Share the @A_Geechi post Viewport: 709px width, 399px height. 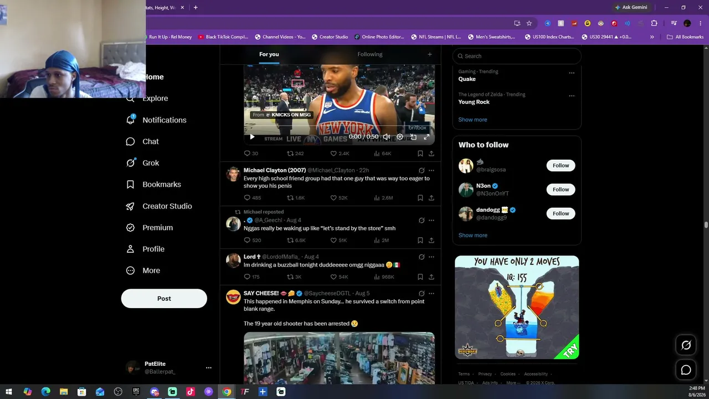click(x=431, y=241)
